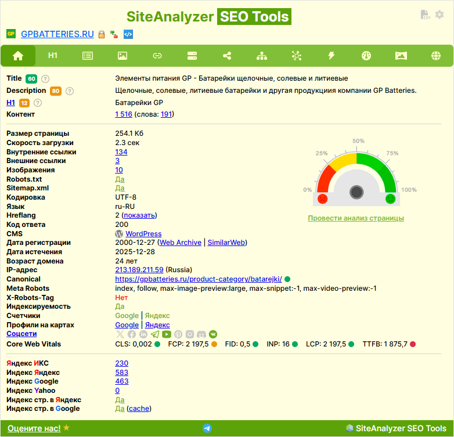Open Description help question mark
The width and height of the screenshot is (454, 437).
[x=70, y=91]
